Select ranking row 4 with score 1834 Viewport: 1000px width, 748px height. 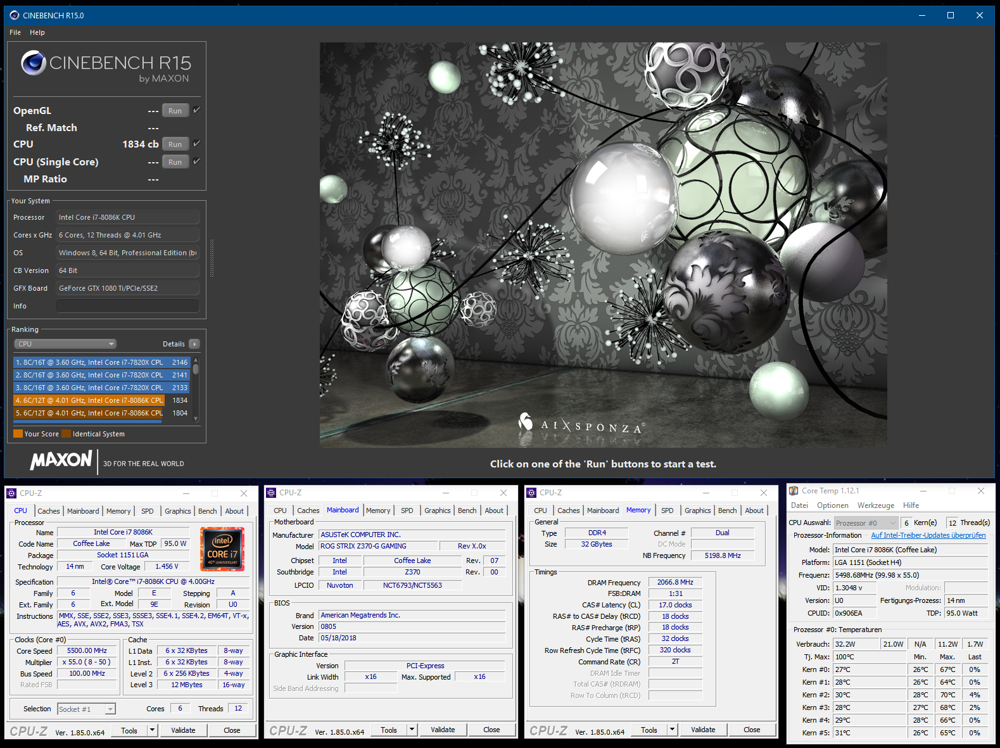coord(101,400)
